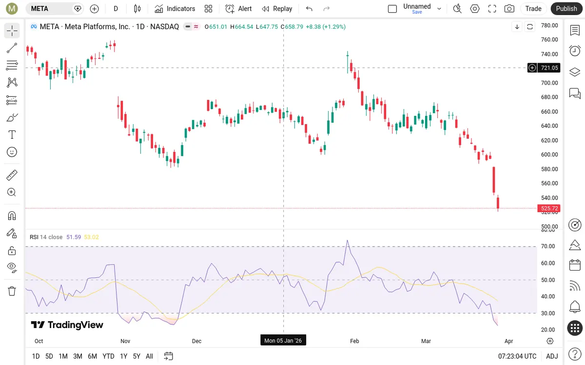This screenshot has height=365, width=585.
Task: Redo the last chart action
Action: (x=327, y=8)
